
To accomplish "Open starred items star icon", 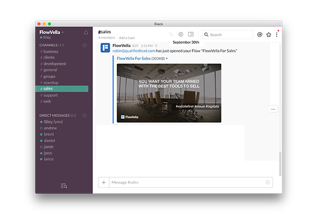I will click(x=269, y=34).
